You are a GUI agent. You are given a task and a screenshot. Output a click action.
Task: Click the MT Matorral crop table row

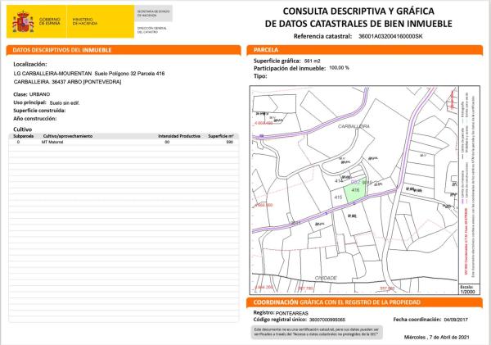pyautogui.click(x=123, y=143)
